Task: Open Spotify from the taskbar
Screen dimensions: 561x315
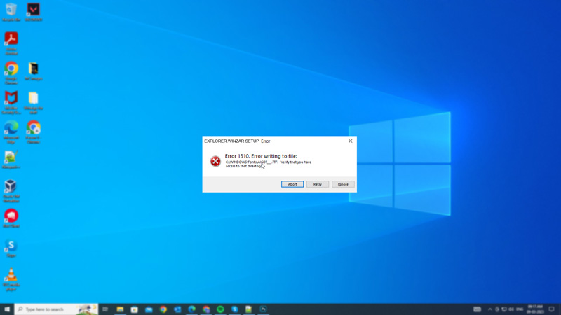Action: point(220,309)
